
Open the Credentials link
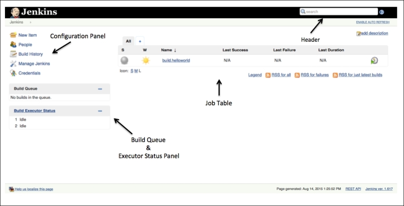[29, 73]
